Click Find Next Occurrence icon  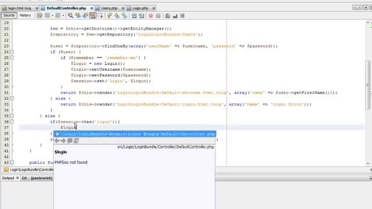[85, 16]
